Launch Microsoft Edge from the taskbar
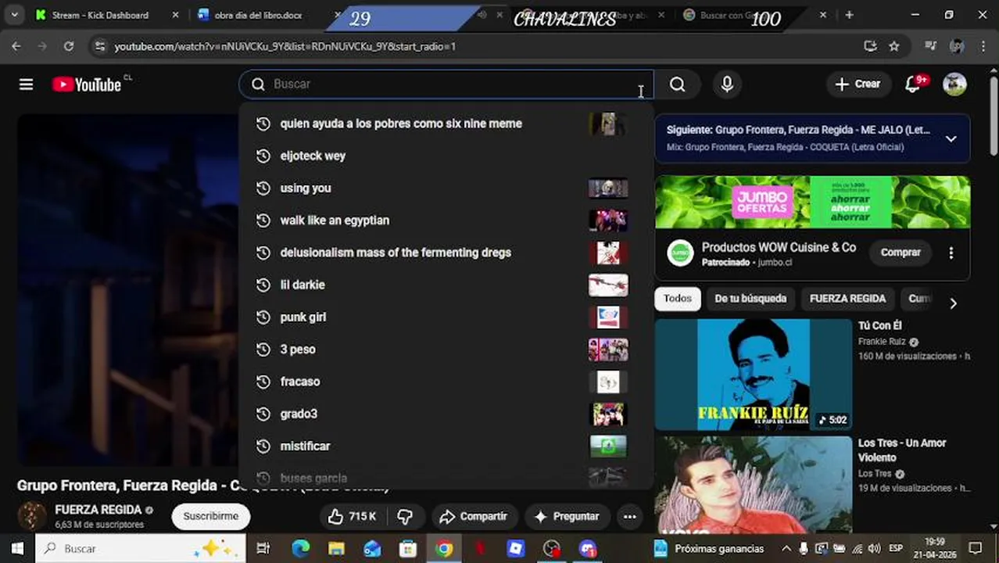The width and height of the screenshot is (999, 563). pyautogui.click(x=301, y=548)
